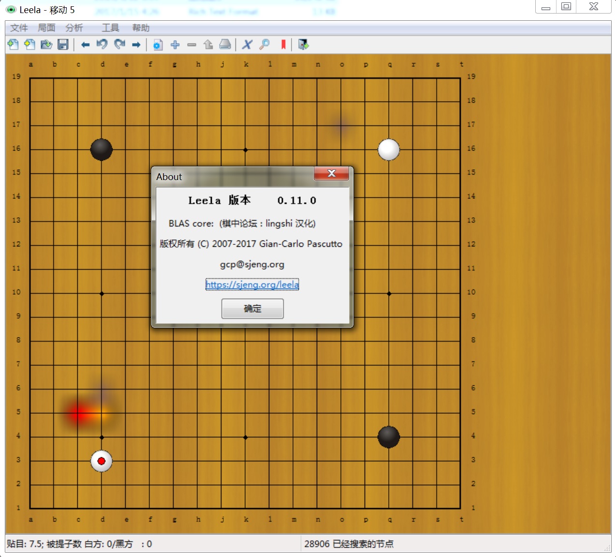Click the 28906 已经搜索的节点 status text
The image size is (616, 557).
click(349, 544)
